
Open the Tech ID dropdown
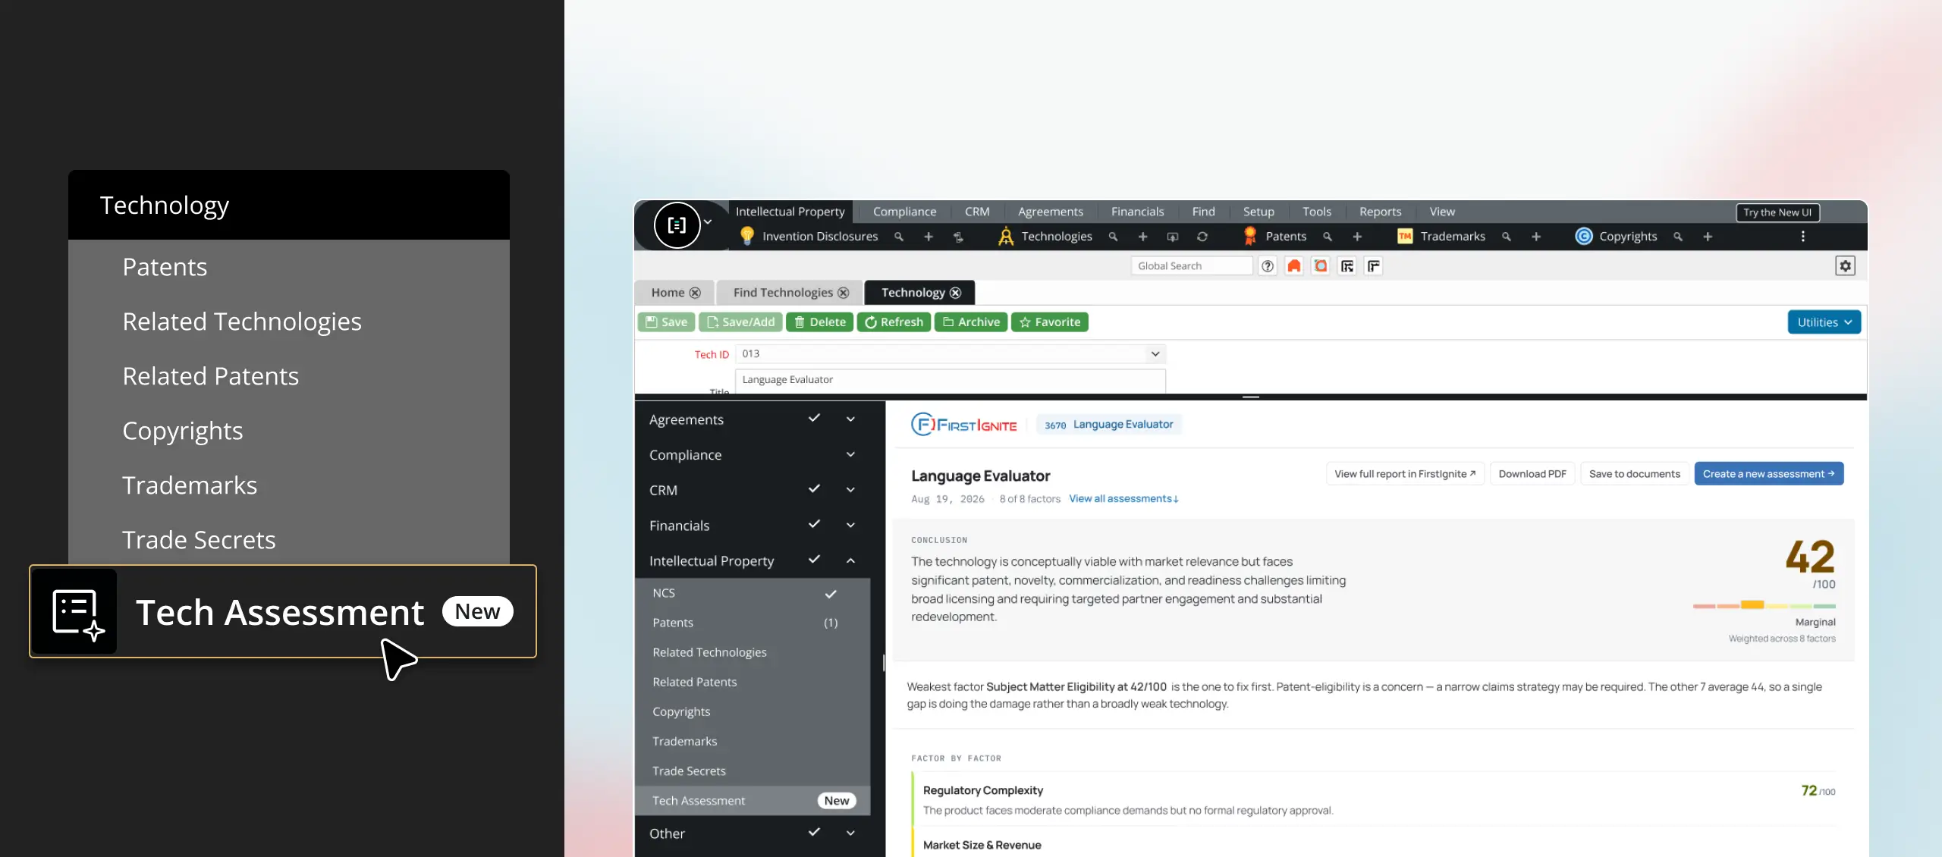pyautogui.click(x=1155, y=354)
